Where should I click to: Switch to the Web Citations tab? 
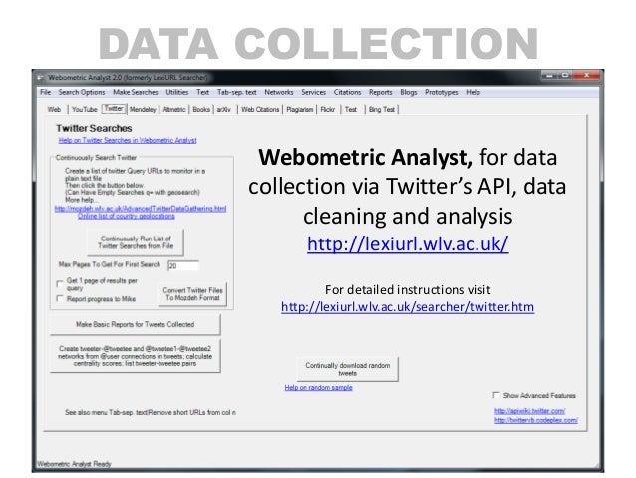pyautogui.click(x=260, y=109)
